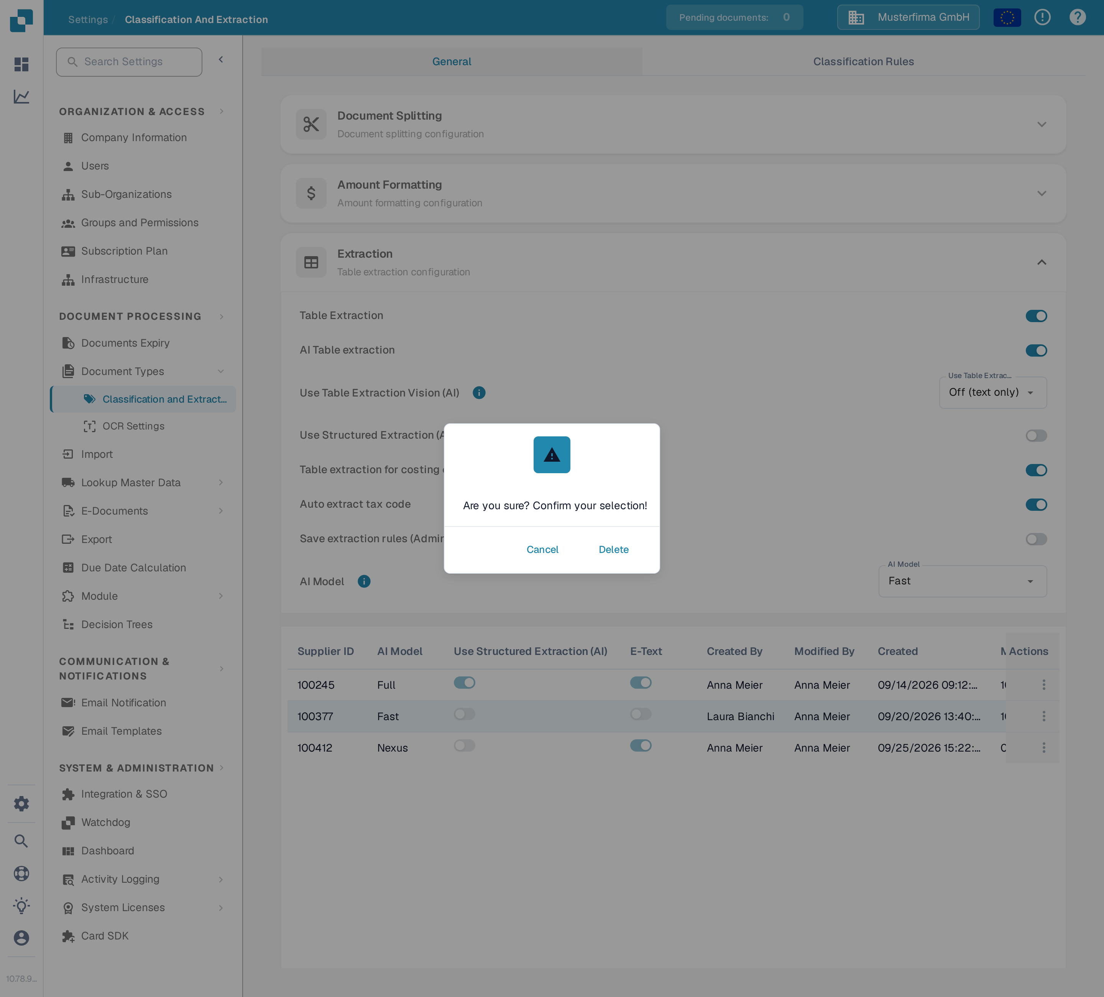Image resolution: width=1104 pixels, height=997 pixels.
Task: Toggle E-Text switch for supplier 100377
Action: pos(641,714)
